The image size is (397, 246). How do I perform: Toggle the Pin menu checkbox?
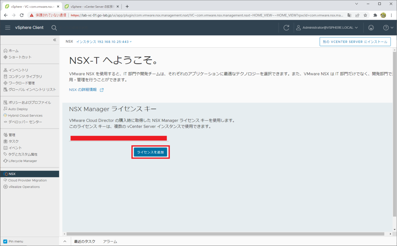pos(5,241)
